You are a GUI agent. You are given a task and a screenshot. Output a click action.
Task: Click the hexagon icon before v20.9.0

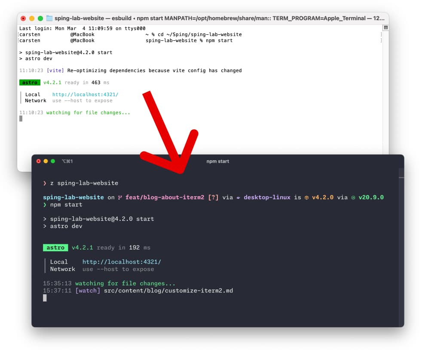[352, 197]
